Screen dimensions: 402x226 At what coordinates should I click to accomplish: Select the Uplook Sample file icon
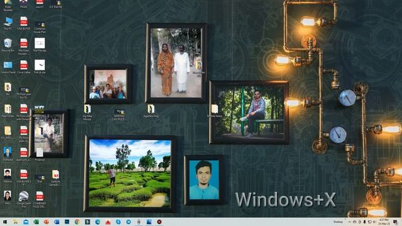56,178
